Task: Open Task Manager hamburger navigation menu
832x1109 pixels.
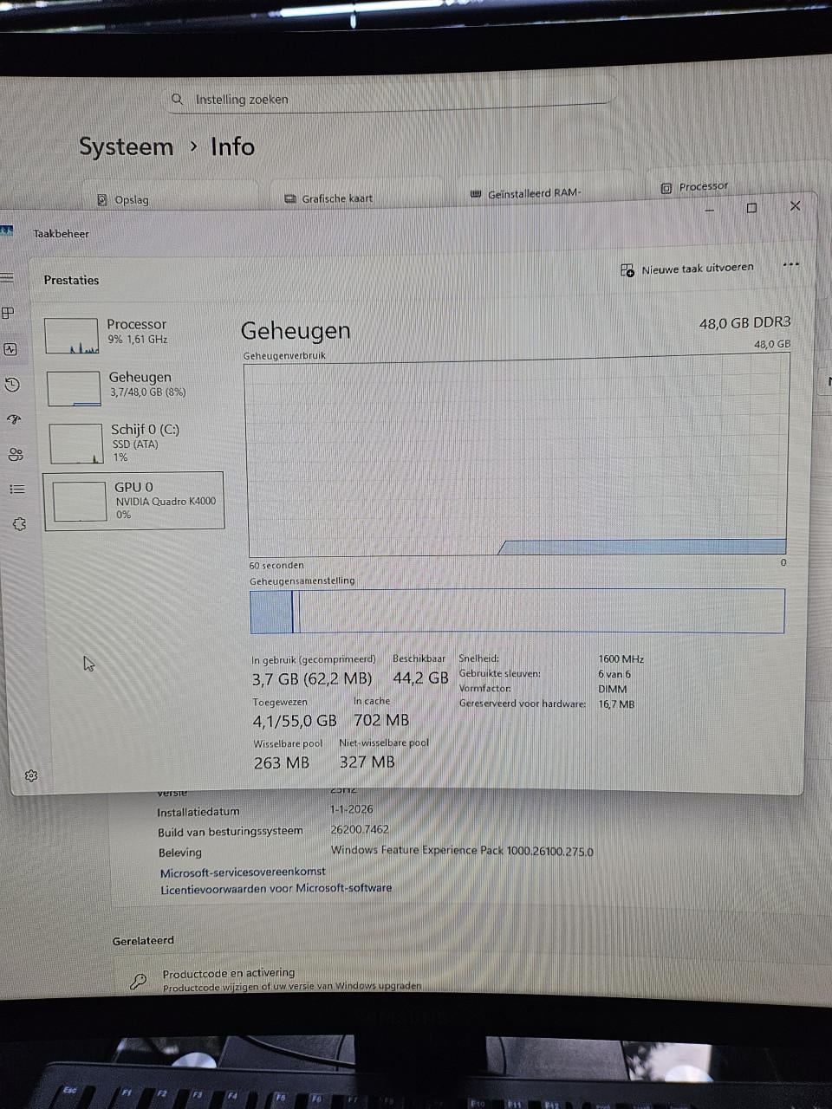Action: tap(7, 278)
